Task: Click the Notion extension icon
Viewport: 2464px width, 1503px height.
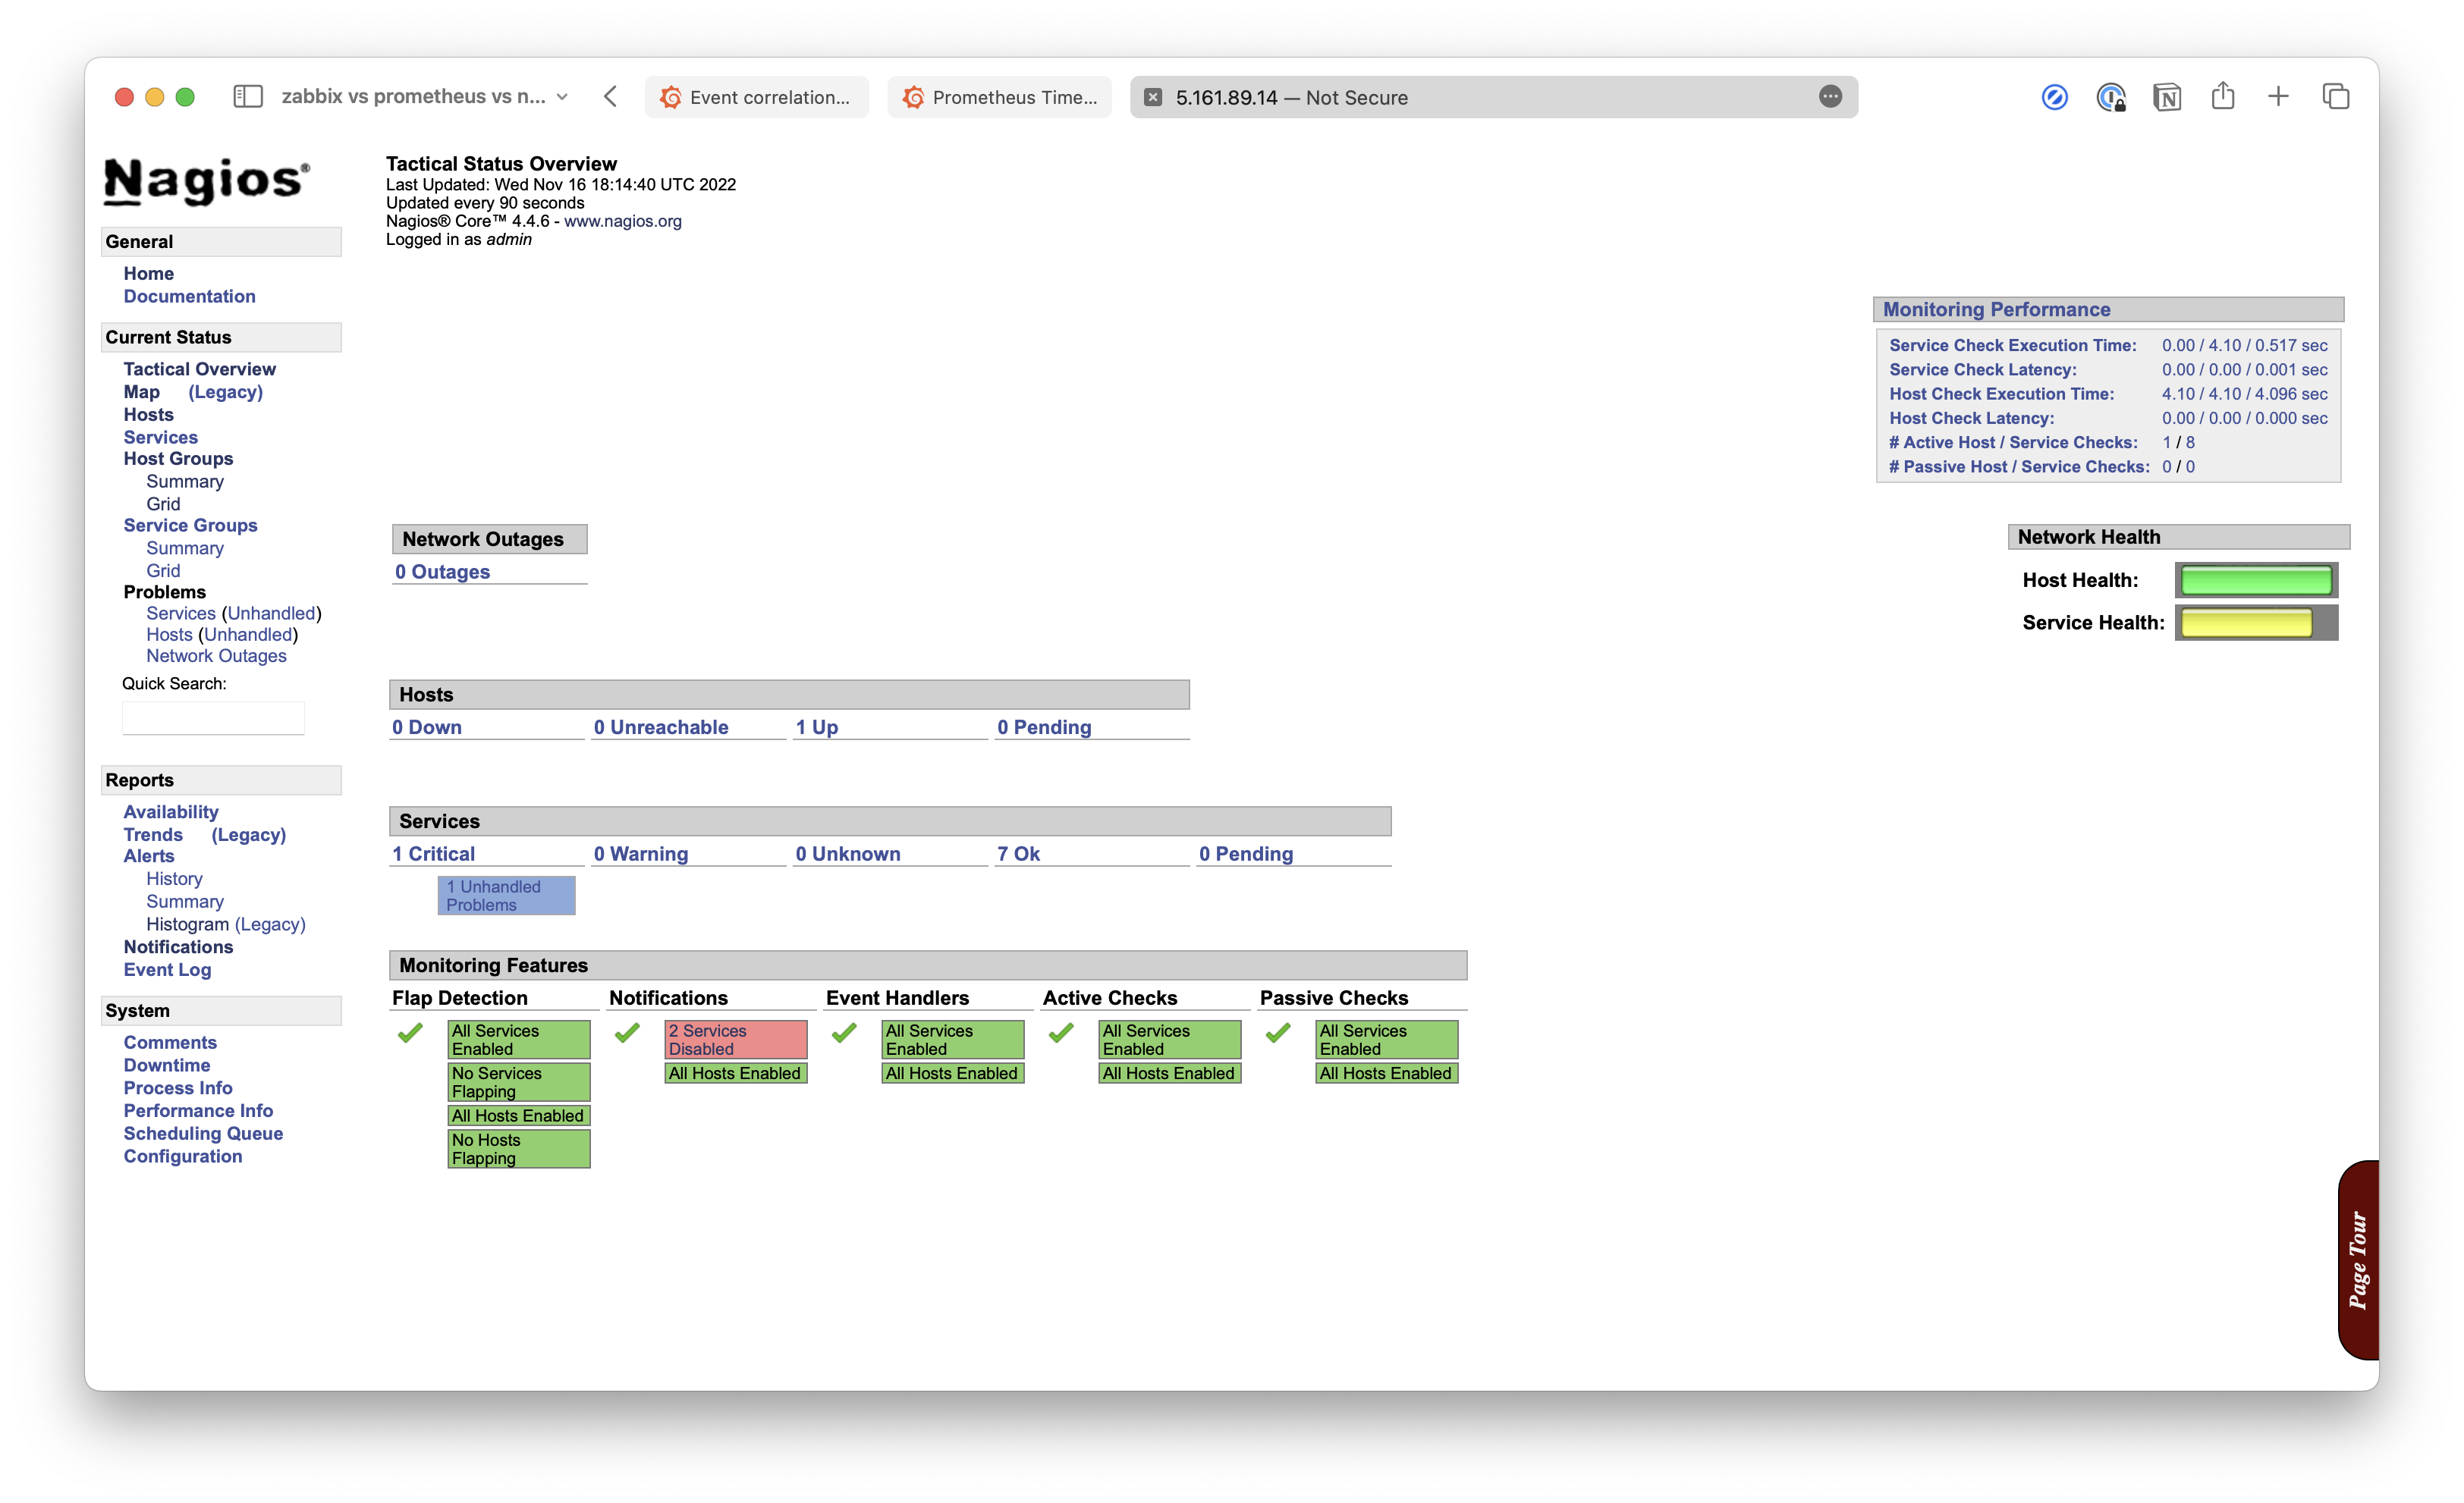Action: pyautogui.click(x=2166, y=96)
